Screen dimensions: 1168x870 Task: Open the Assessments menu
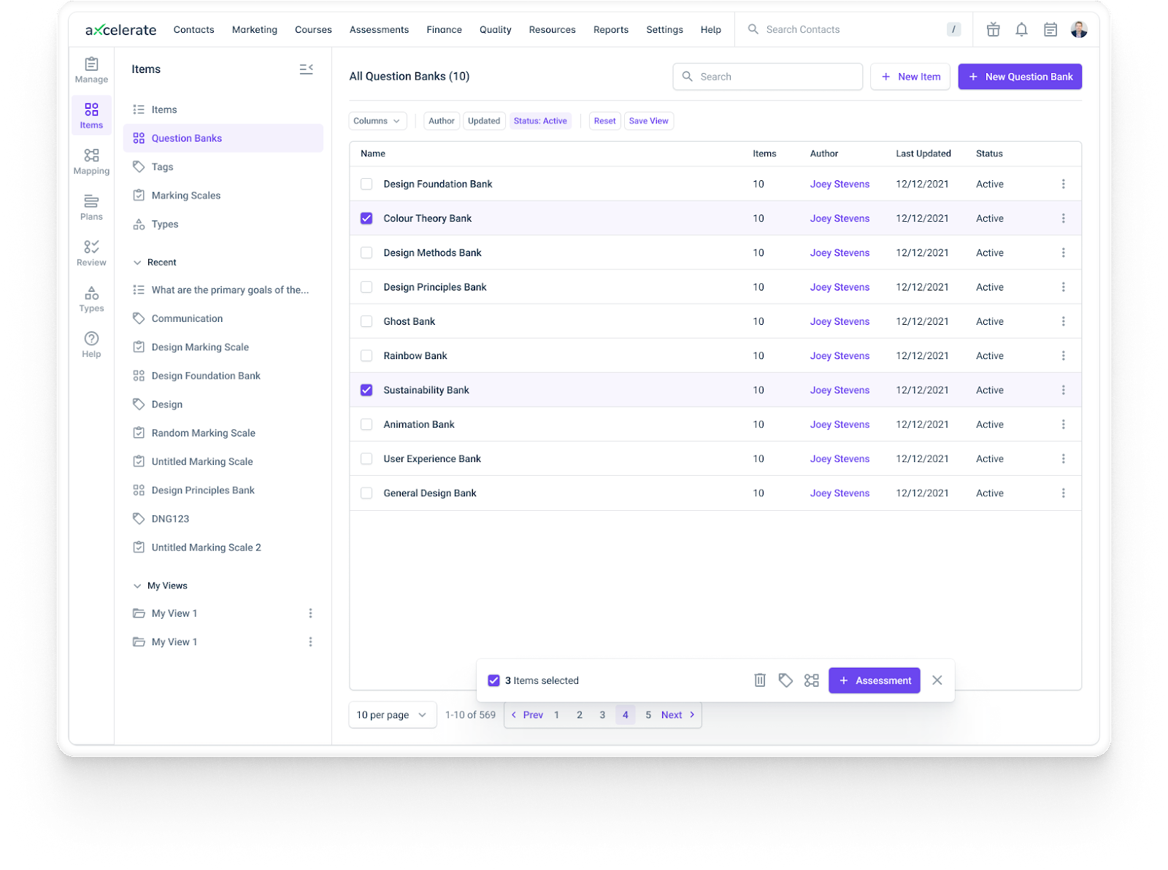[x=379, y=29]
